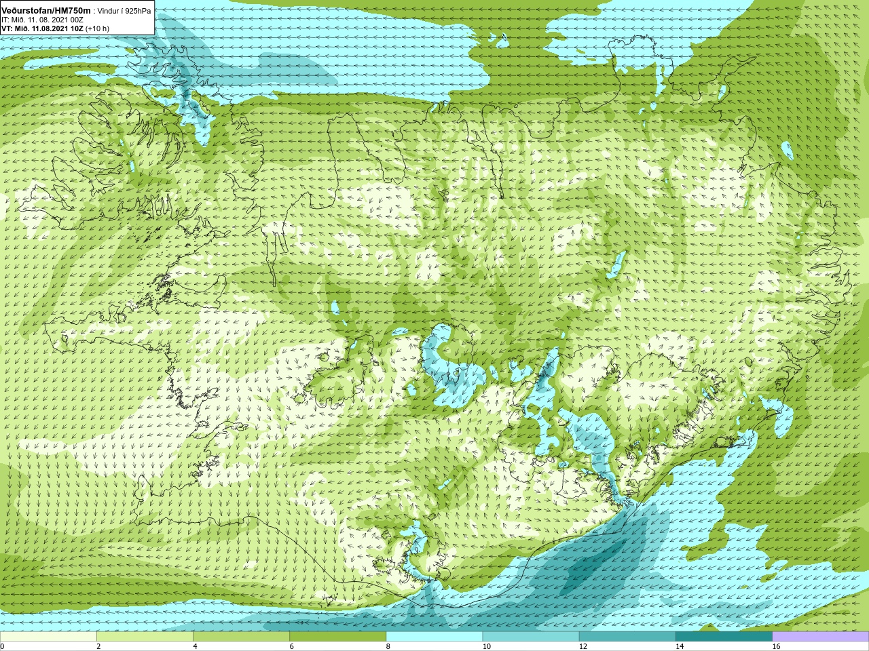Click the legend tick label "16"
The height and width of the screenshot is (651, 869).
tap(776, 646)
